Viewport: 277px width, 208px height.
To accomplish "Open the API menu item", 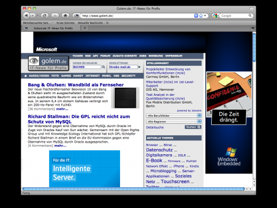I will coord(95,56).
